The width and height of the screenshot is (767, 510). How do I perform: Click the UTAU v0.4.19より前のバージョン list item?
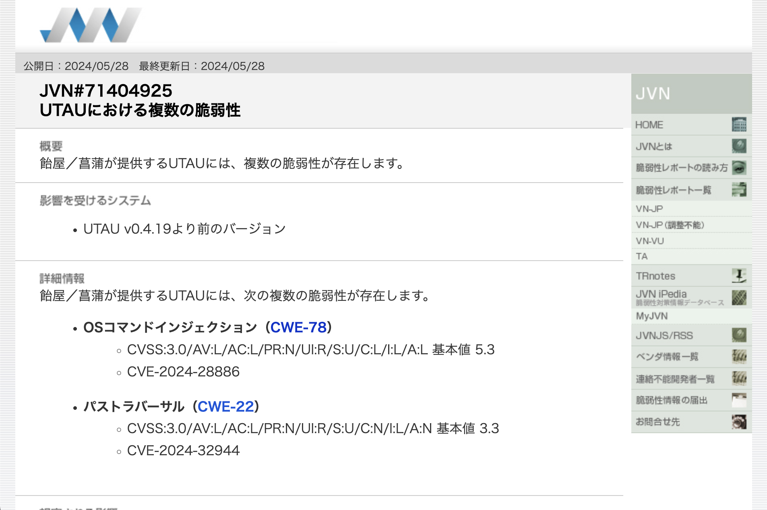pyautogui.click(x=184, y=229)
